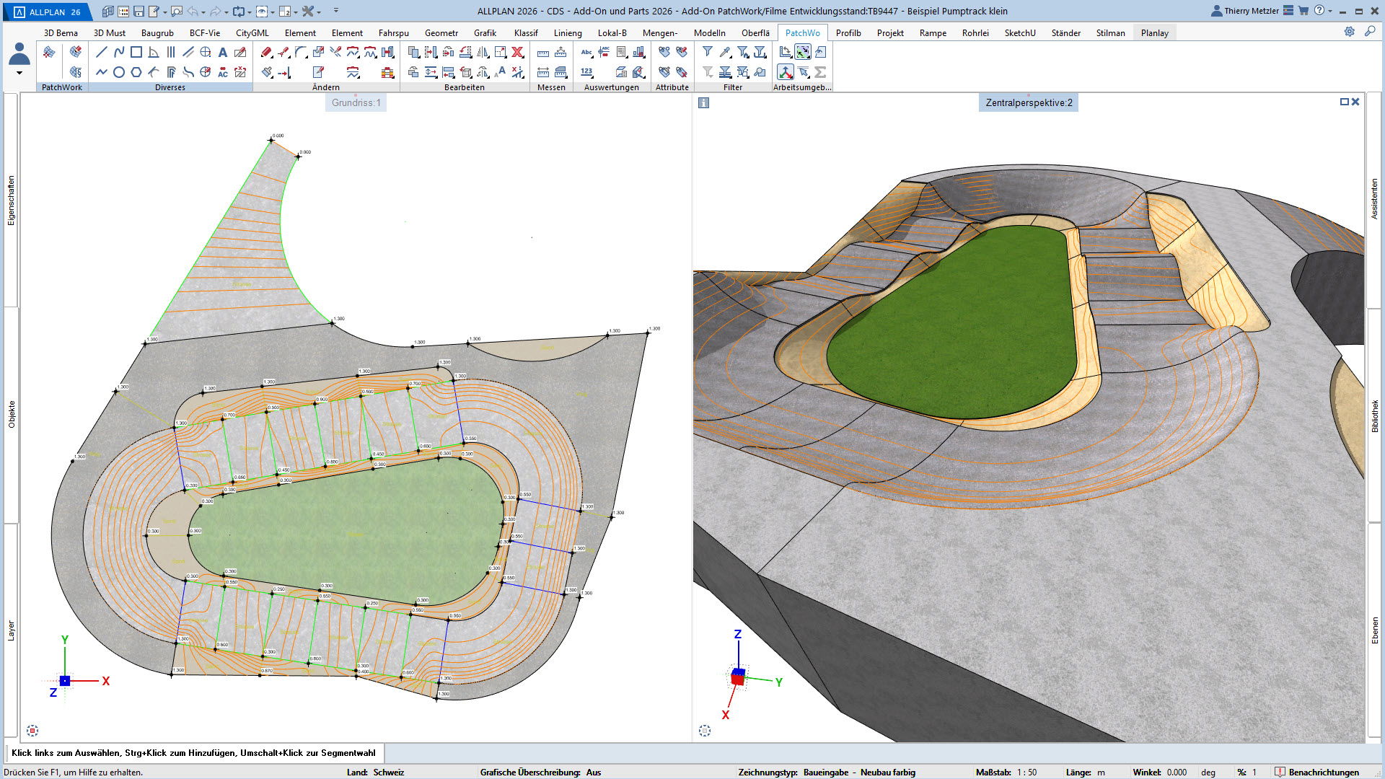Image resolution: width=1385 pixels, height=779 pixels.
Task: Open the CityGML ribbon tab
Action: [252, 33]
